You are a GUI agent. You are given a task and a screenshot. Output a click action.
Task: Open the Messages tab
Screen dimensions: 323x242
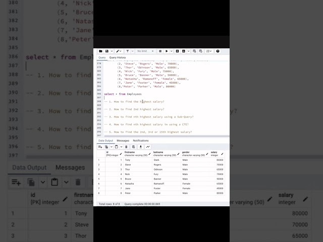(x=123, y=141)
